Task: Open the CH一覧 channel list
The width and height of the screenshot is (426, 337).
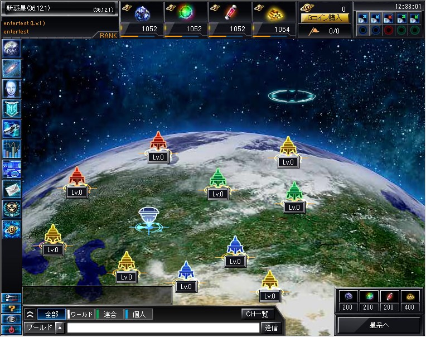Action: click(x=258, y=314)
